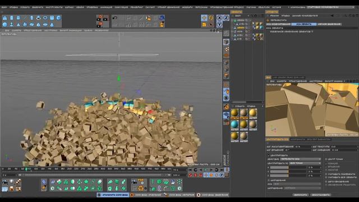Switch to the Мягкое выделение tab
This screenshot has width=359, height=202.
click(x=329, y=24)
